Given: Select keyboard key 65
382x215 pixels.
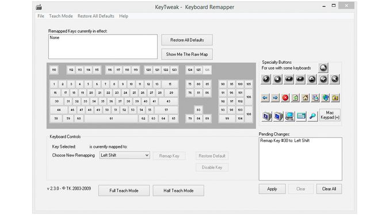Looking at the screenshot, I should coord(174,118).
